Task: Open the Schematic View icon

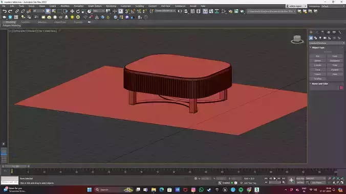Action: point(217,11)
